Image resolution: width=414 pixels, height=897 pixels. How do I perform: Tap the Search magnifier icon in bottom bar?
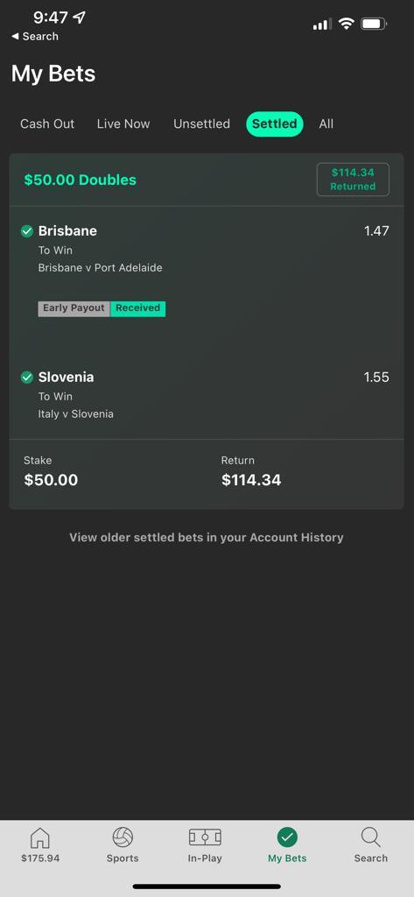(370, 838)
